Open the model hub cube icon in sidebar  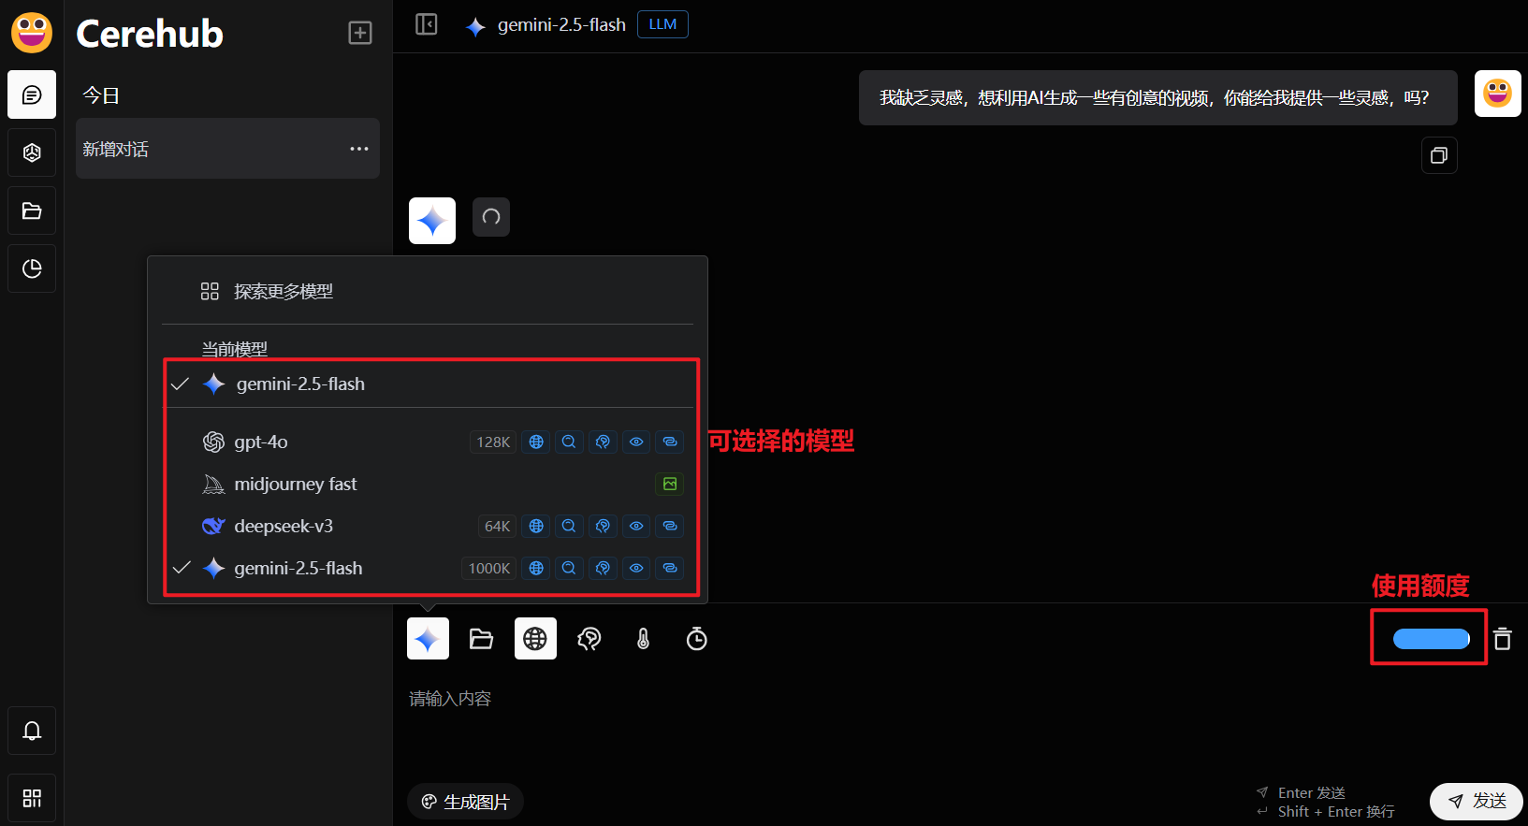(32, 152)
